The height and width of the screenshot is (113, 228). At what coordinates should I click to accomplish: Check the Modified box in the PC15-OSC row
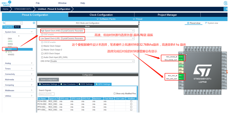(x=131, y=104)
